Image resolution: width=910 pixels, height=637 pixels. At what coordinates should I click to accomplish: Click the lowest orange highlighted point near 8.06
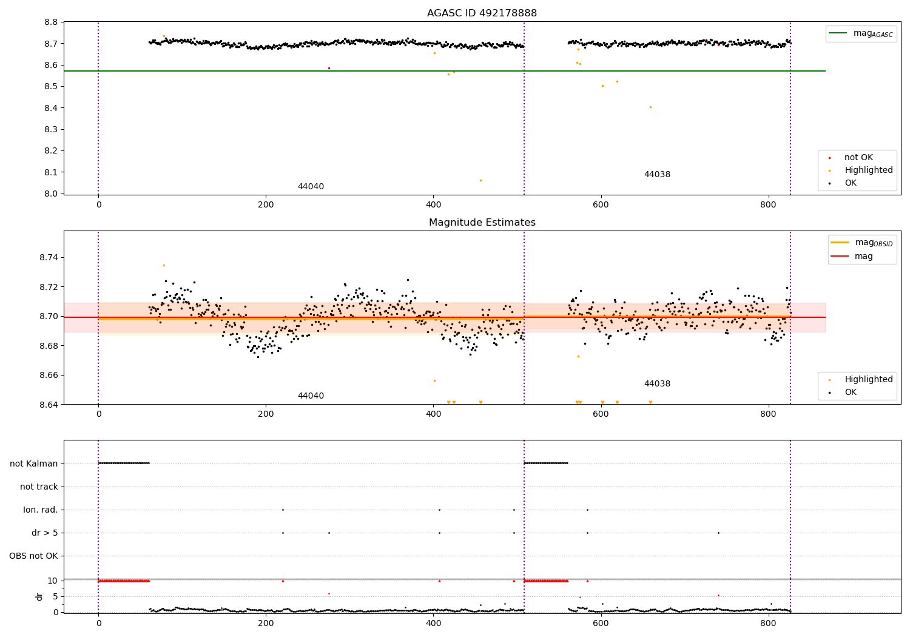pyautogui.click(x=480, y=180)
